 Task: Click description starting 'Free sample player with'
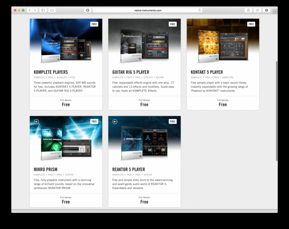(x=220, y=87)
